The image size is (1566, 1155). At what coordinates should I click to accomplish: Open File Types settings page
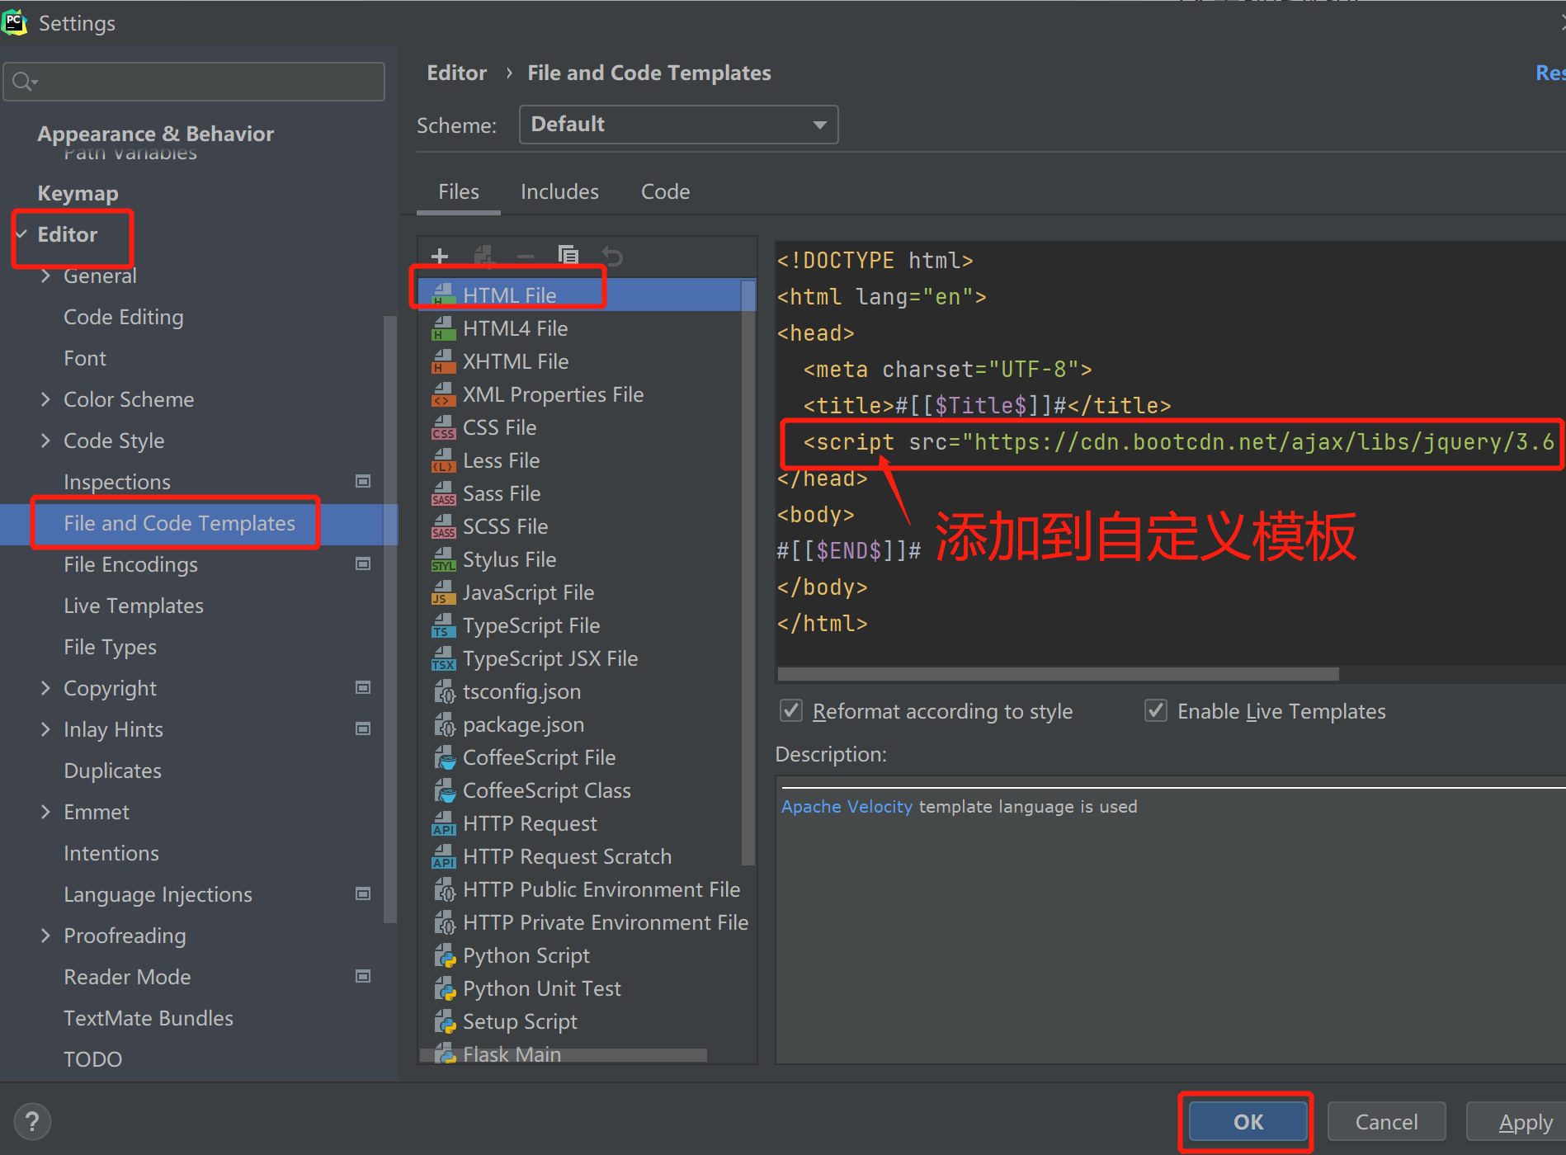(110, 647)
